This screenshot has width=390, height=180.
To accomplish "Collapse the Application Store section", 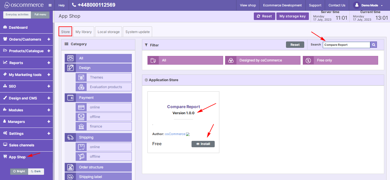I will pyautogui.click(x=146, y=80).
